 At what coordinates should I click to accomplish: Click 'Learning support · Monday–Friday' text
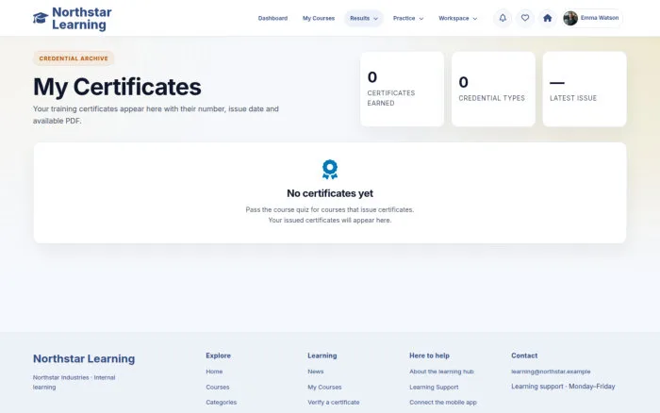[x=563, y=386]
